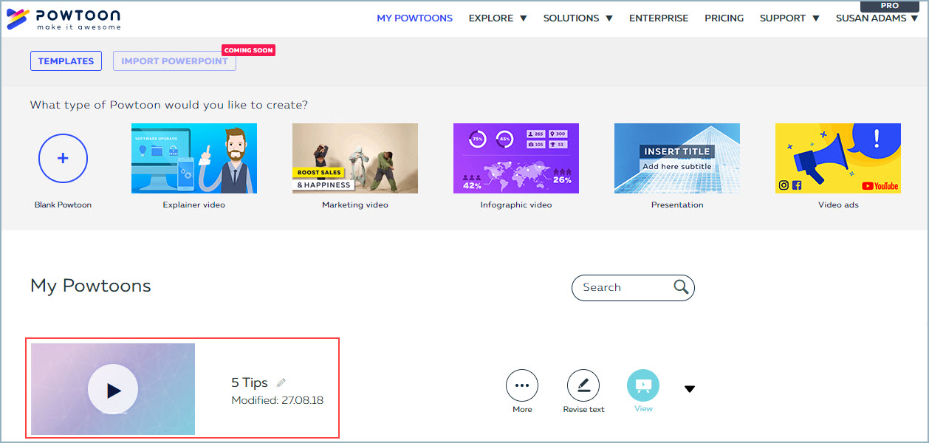929x443 pixels.
Task: Select the Infographic video thumbnail
Action: click(x=516, y=158)
